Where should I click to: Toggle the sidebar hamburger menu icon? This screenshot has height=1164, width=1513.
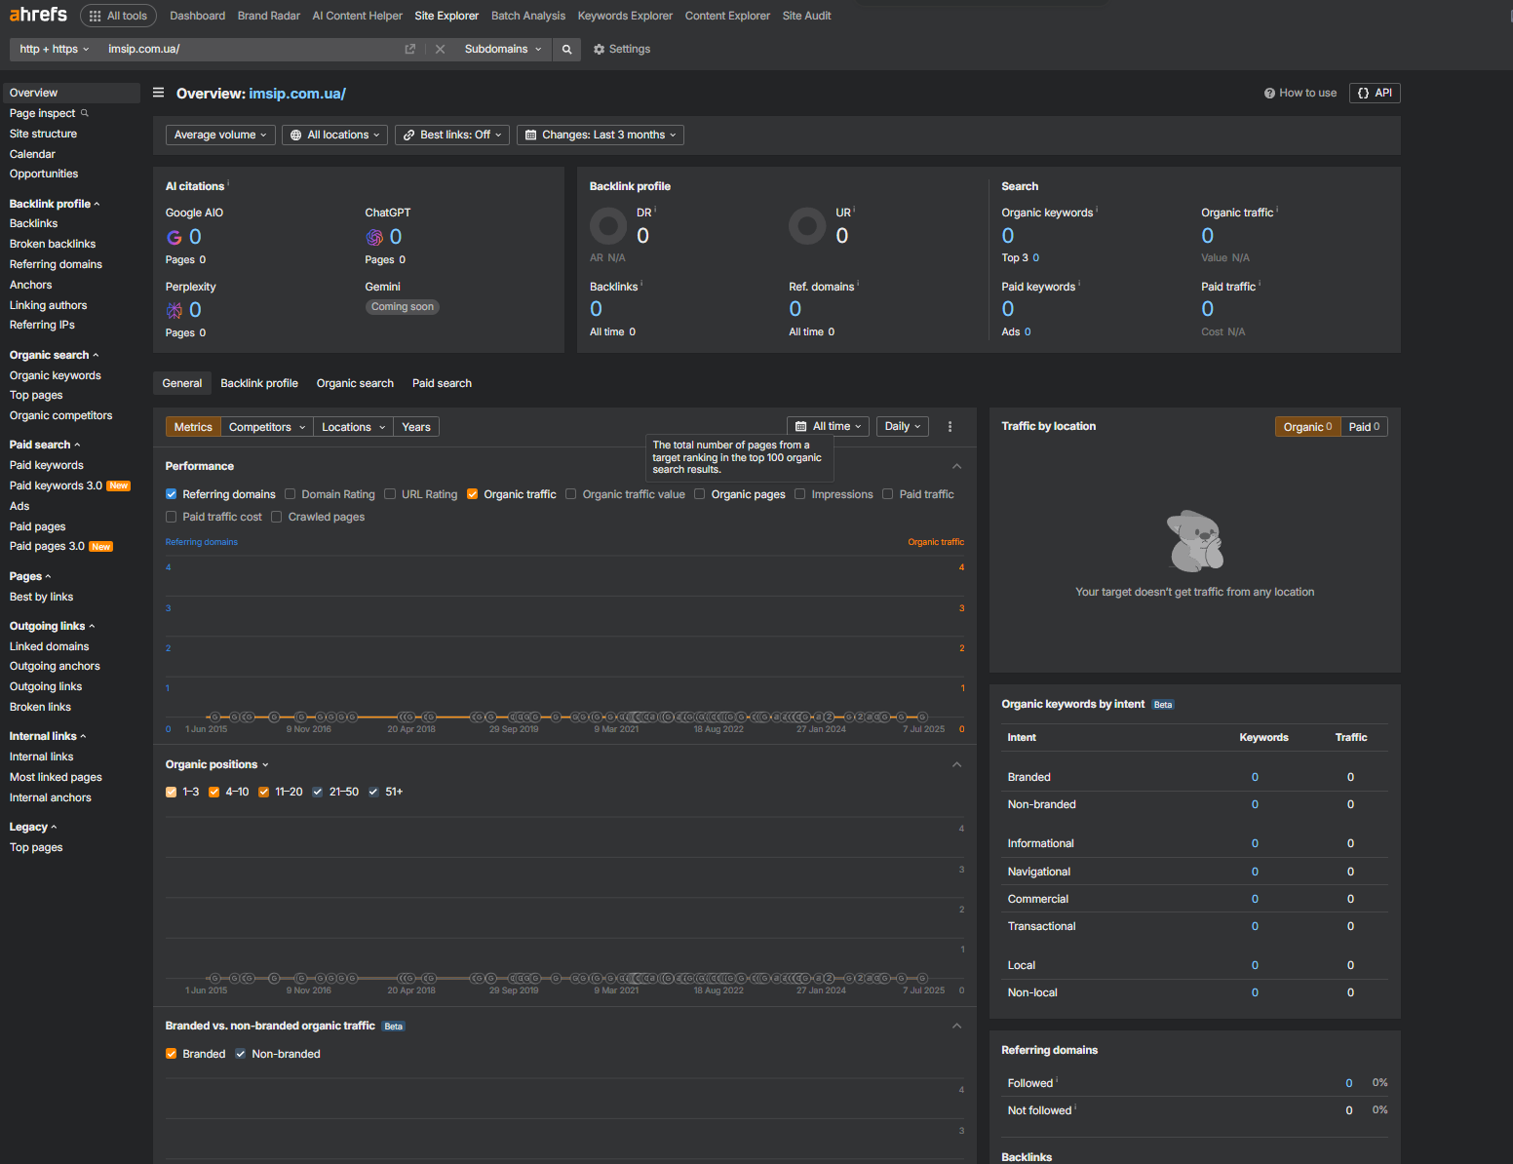point(159,93)
